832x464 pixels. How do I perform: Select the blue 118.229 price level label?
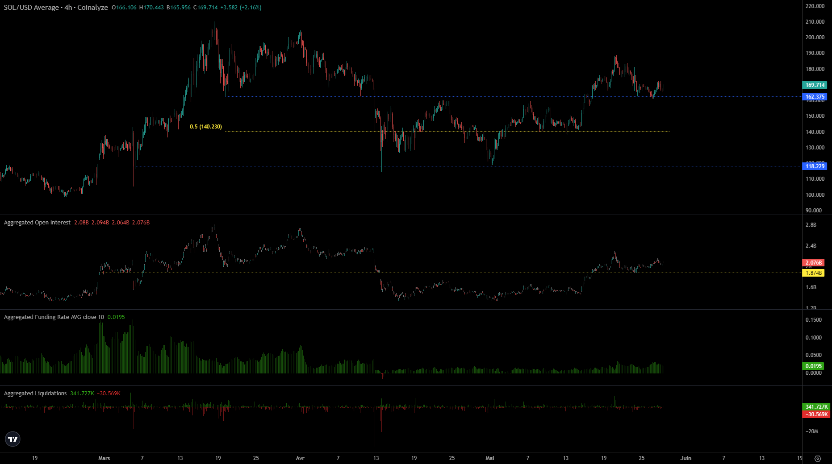[815, 166]
